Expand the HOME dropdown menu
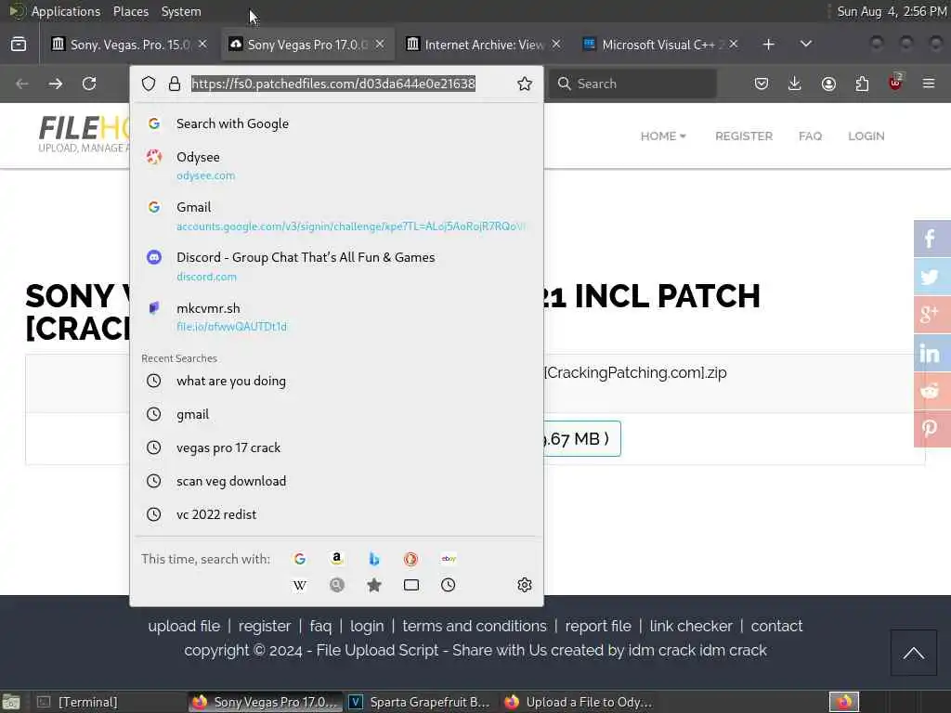Image resolution: width=951 pixels, height=713 pixels. [663, 136]
